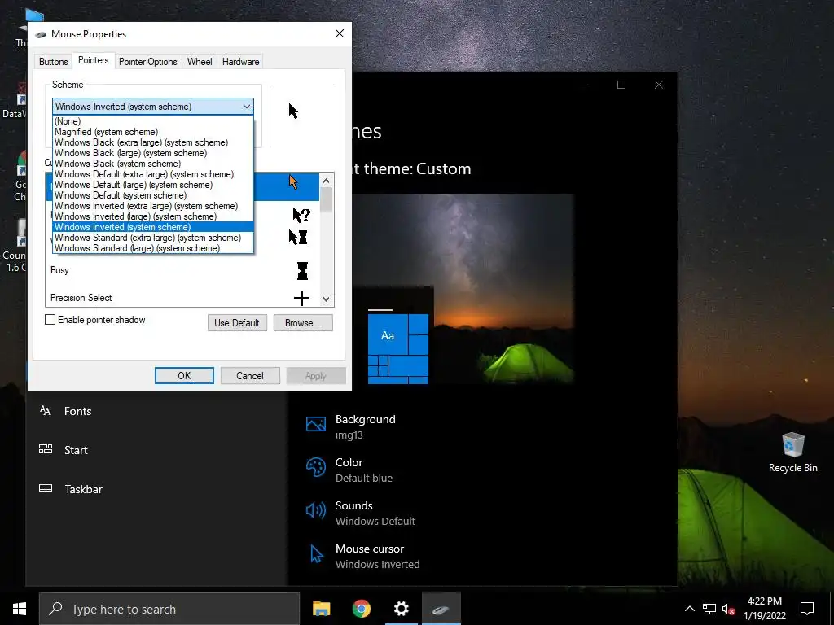Select the Precision Select row label
Viewport: 834px width, 625px height.
[x=81, y=298]
